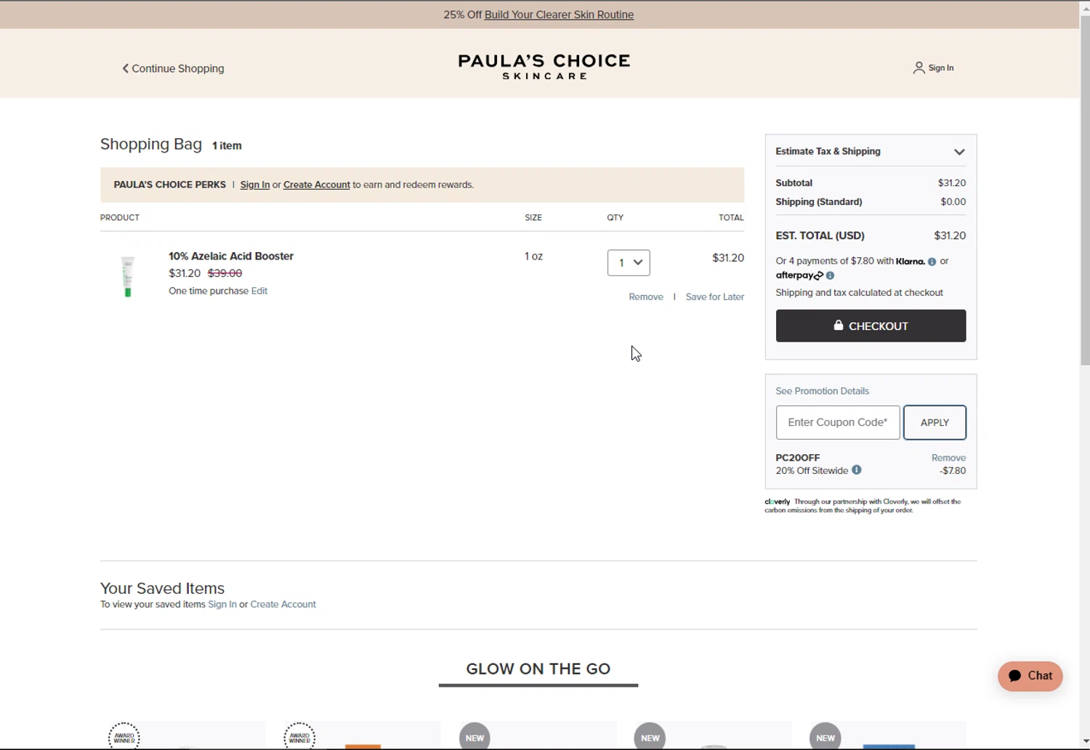1090x750 pixels.
Task: Click the page vertical scrollbar thumb
Action: tap(1085, 190)
